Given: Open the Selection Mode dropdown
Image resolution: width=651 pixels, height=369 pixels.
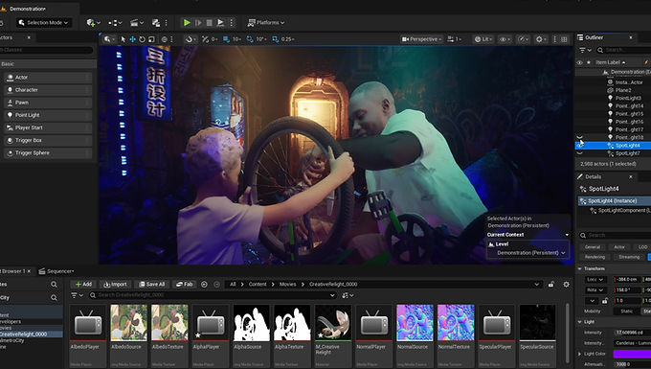Looking at the screenshot, I should (43, 22).
